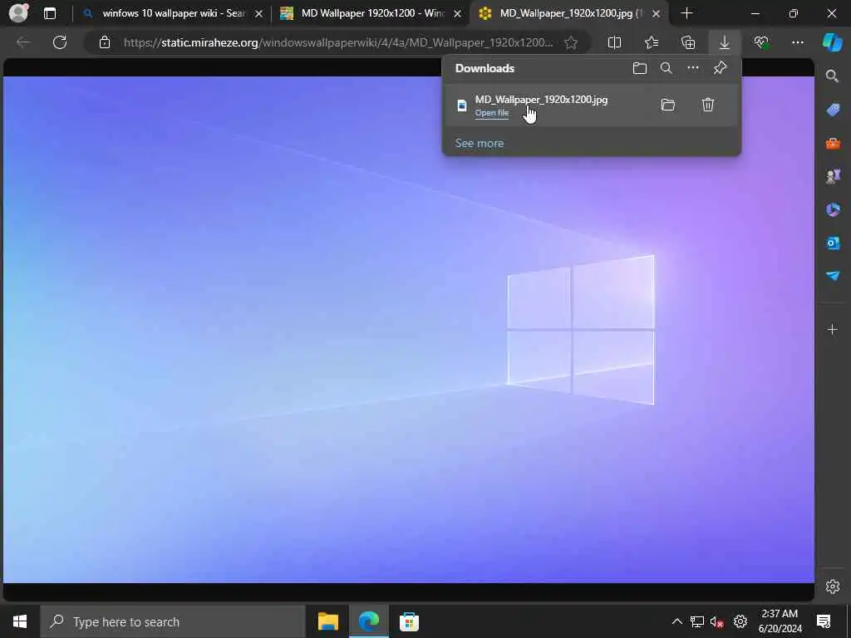Open the Favorites list
This screenshot has height=638, width=851.
pyautogui.click(x=652, y=42)
